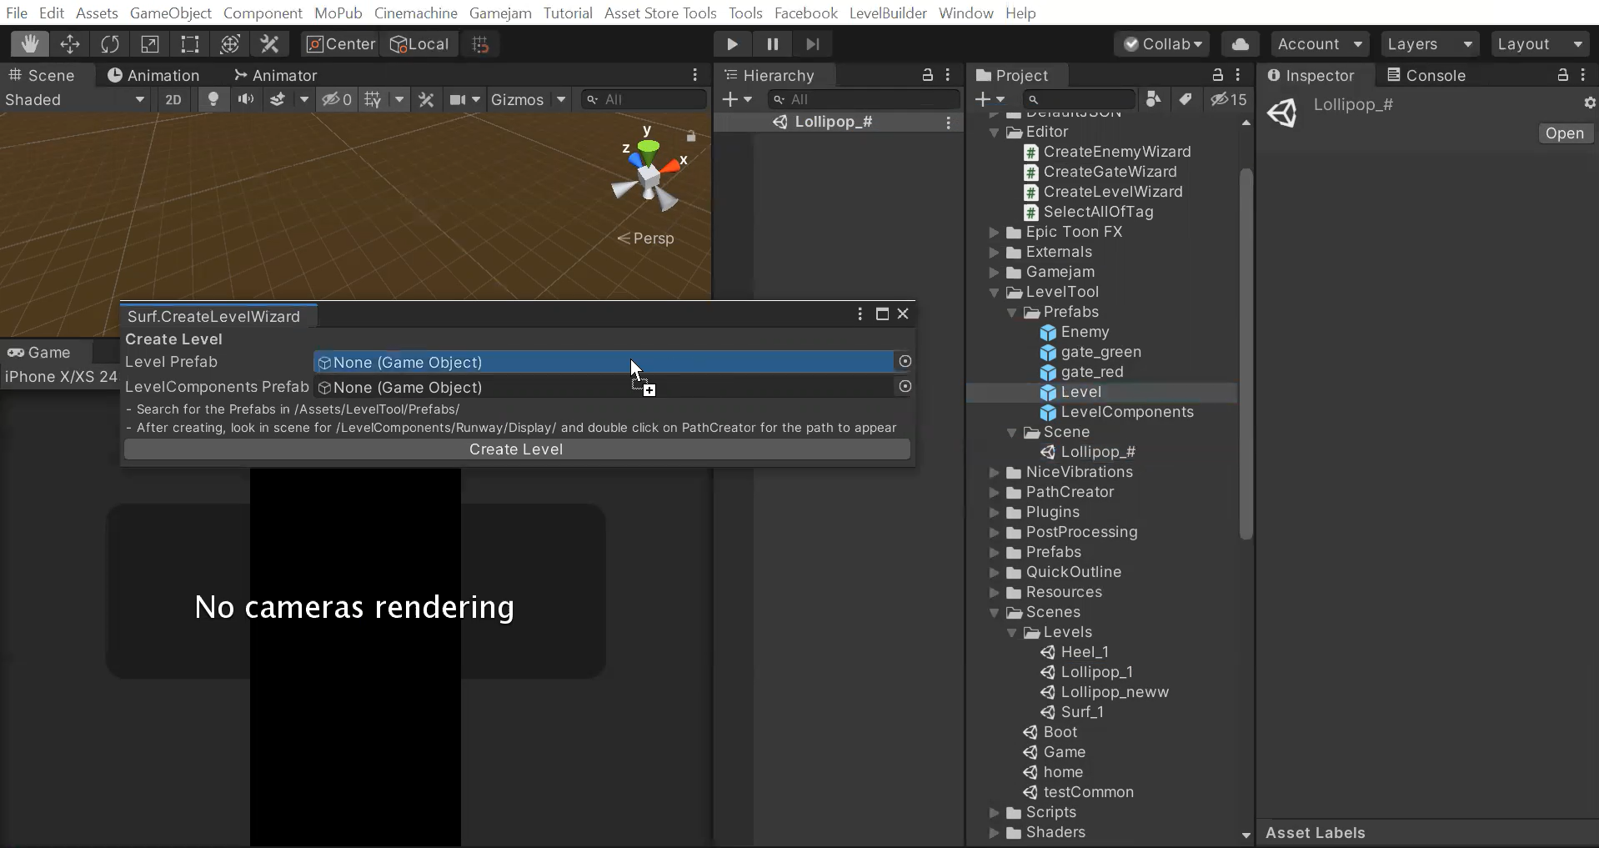
Task: Open the Shaded draw mode dropdown
Action: [x=75, y=100]
